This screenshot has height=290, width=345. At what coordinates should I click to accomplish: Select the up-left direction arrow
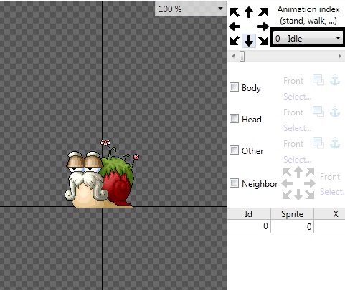click(235, 12)
